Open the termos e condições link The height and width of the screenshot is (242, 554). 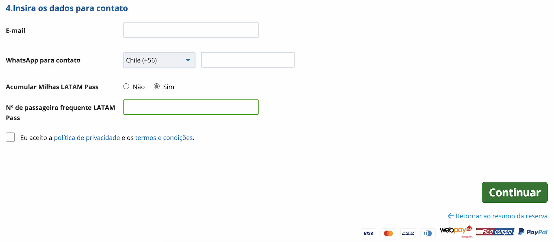(164, 138)
